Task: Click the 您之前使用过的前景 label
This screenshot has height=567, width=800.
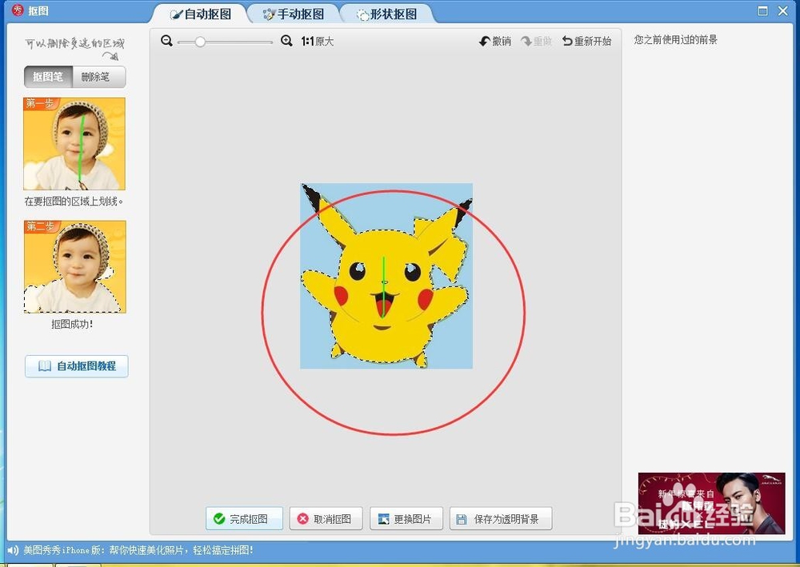Action: (675, 40)
